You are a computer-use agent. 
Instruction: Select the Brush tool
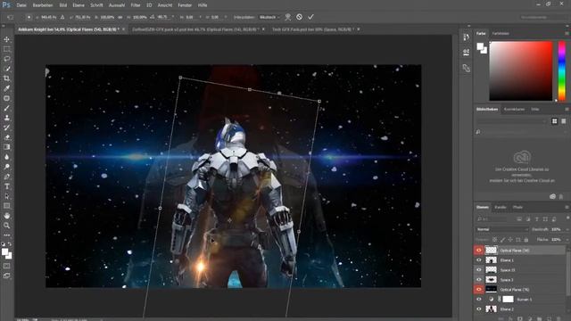click(x=6, y=108)
